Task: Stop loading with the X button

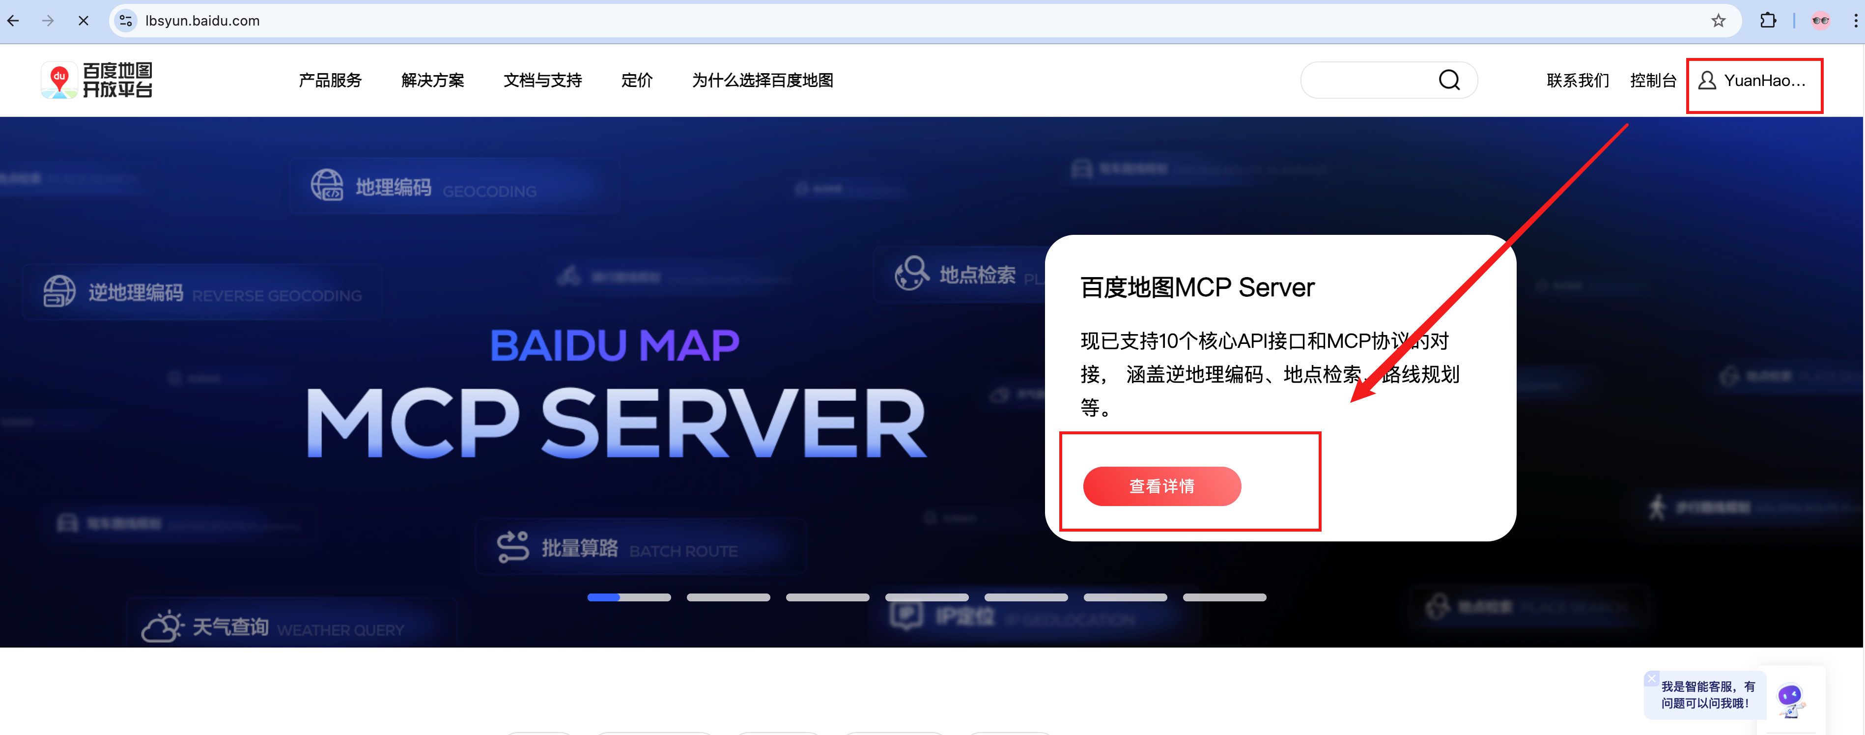Action: [83, 20]
